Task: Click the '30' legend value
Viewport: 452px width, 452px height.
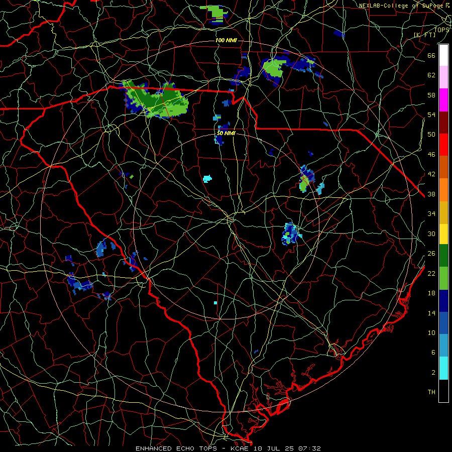Action: click(x=431, y=234)
